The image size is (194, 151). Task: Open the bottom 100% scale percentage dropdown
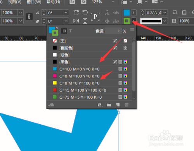click(21, 21)
